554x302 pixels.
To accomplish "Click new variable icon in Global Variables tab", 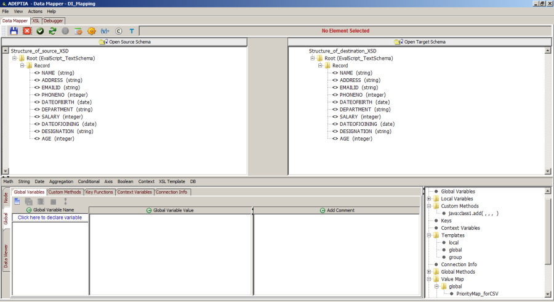I will (17, 202).
